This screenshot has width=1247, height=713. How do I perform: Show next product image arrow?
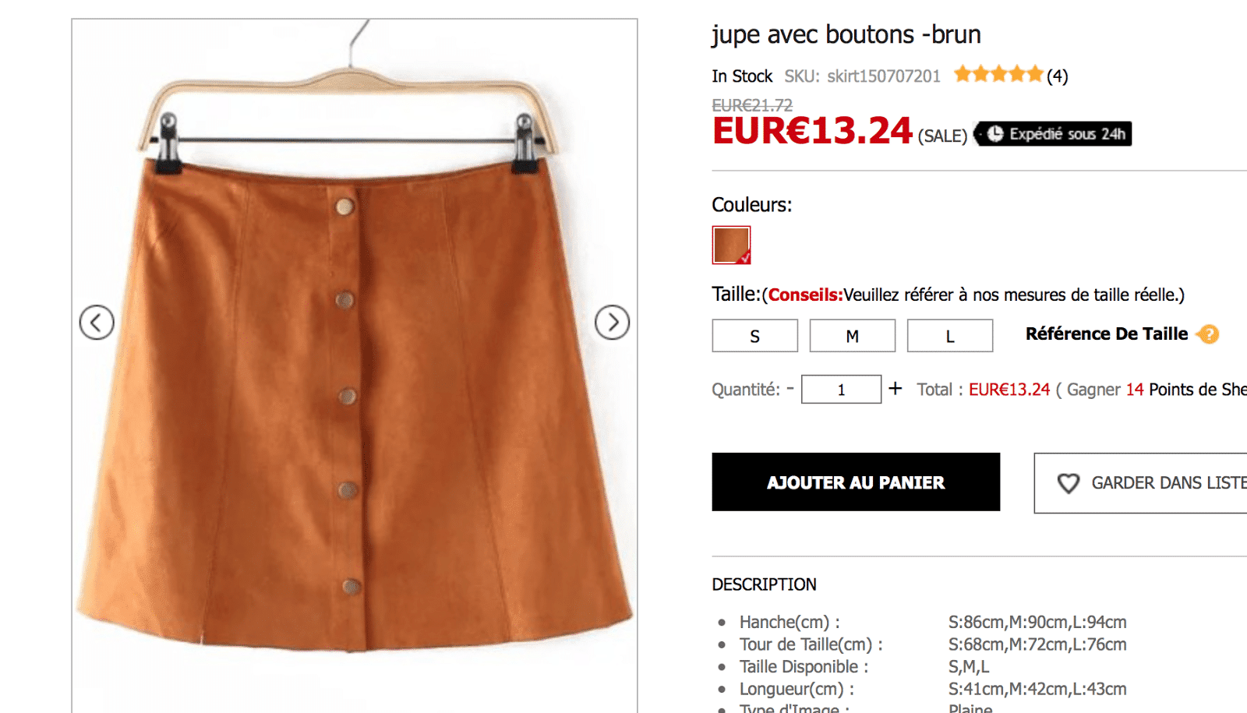pos(613,322)
